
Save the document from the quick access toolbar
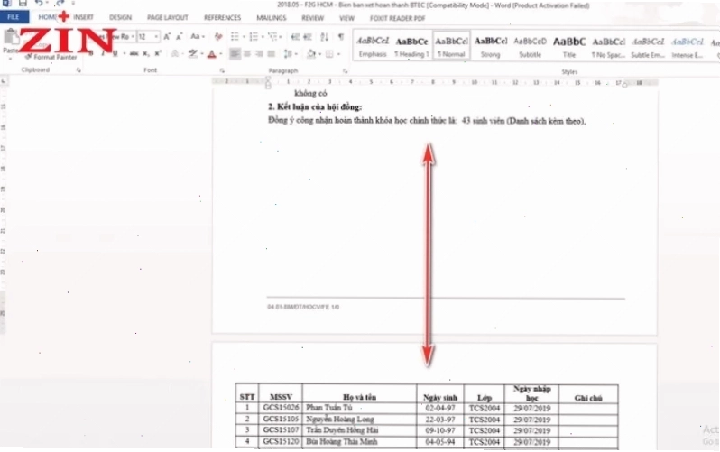click(22, 3)
